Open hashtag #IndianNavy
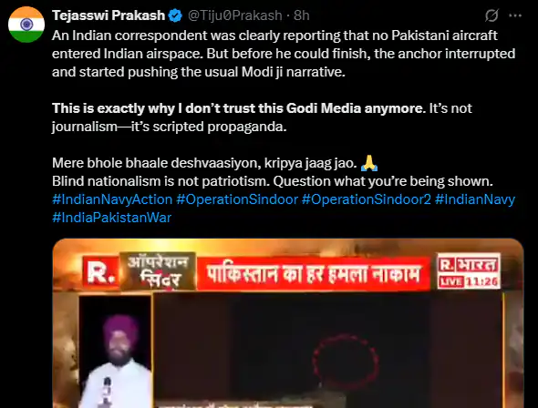The image size is (538, 408). click(475, 199)
